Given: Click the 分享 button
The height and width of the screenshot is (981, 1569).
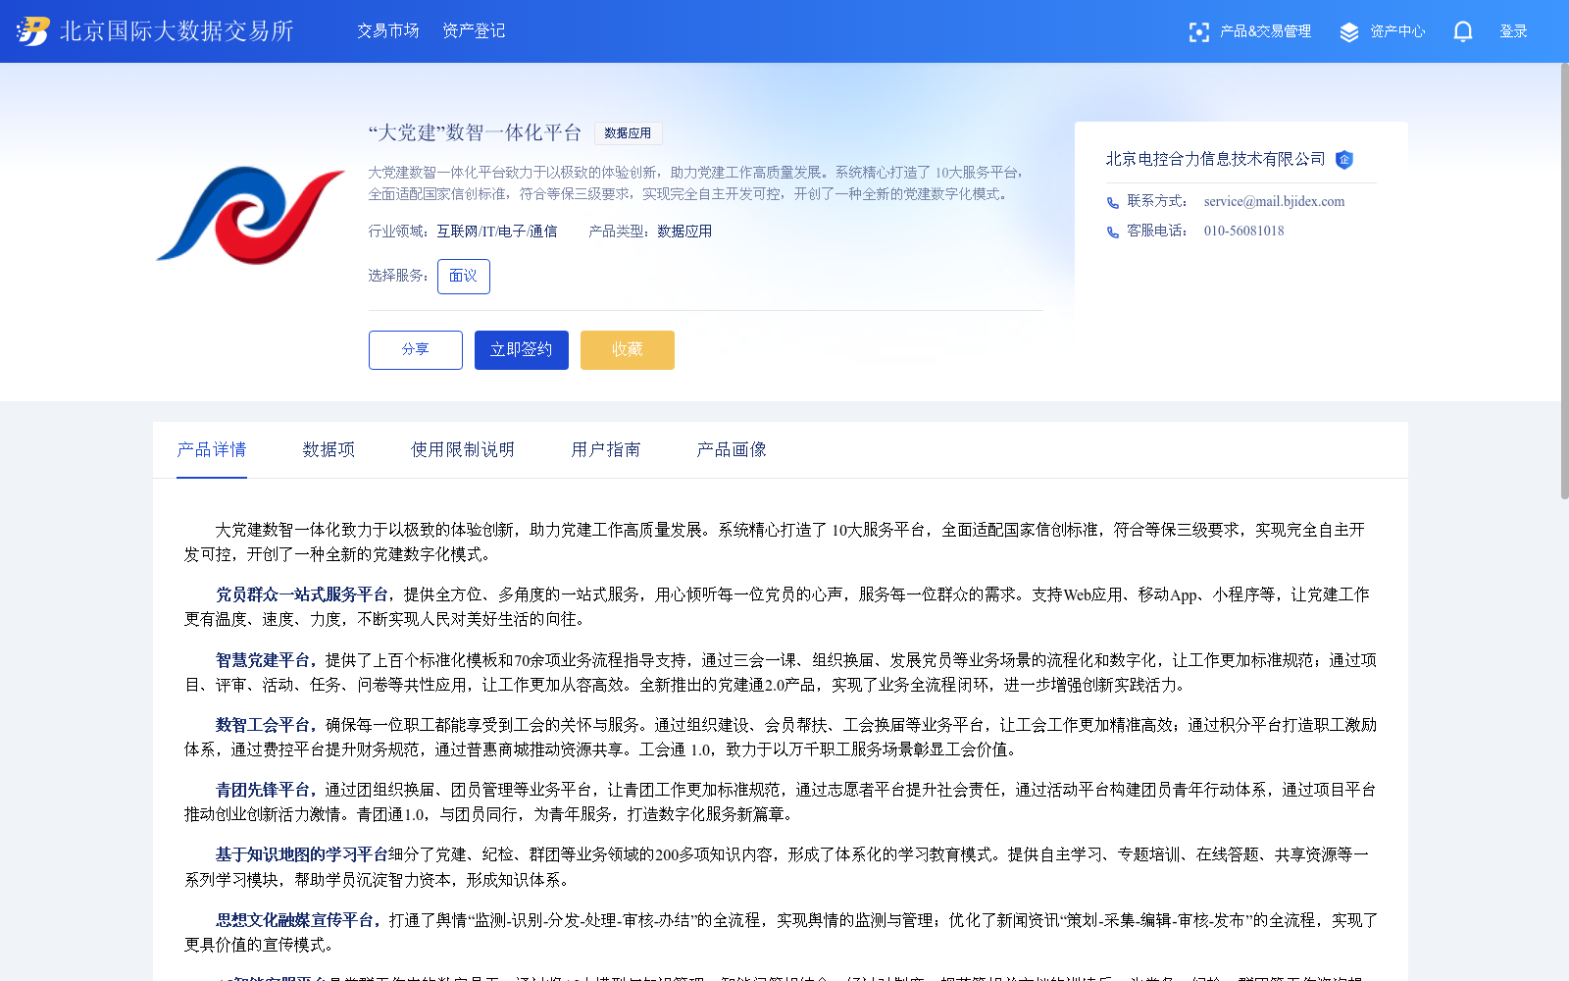Looking at the screenshot, I should [416, 350].
